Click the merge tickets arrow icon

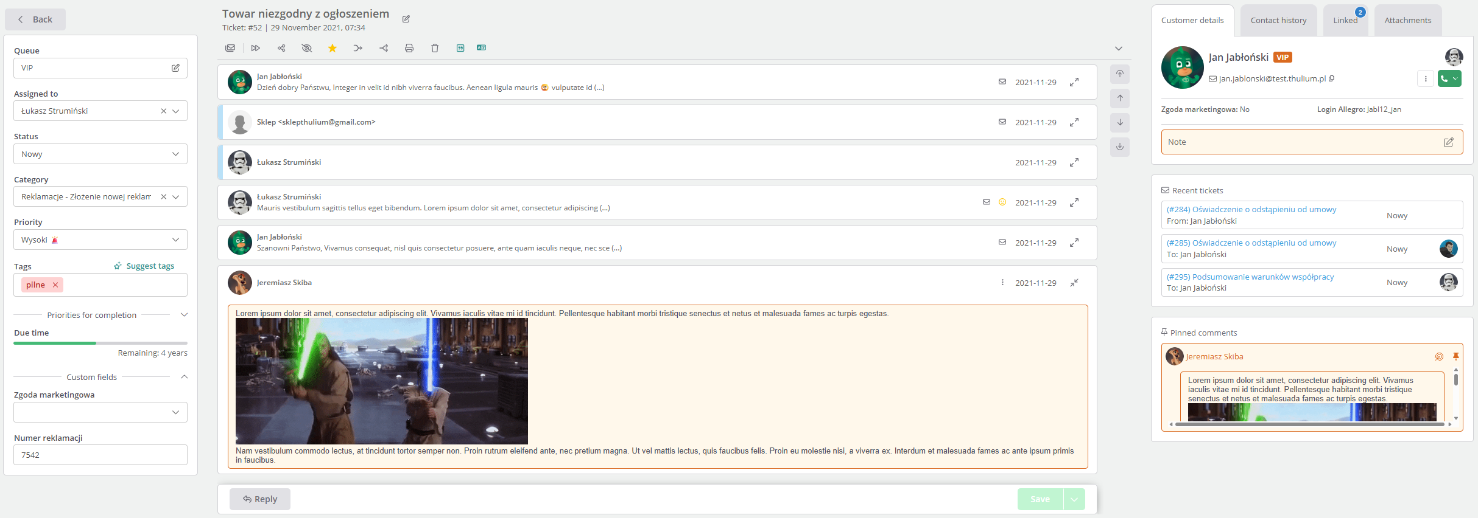coord(358,48)
